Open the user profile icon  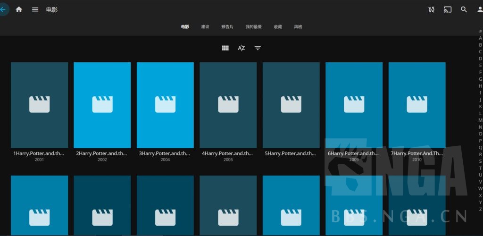[x=480, y=9]
